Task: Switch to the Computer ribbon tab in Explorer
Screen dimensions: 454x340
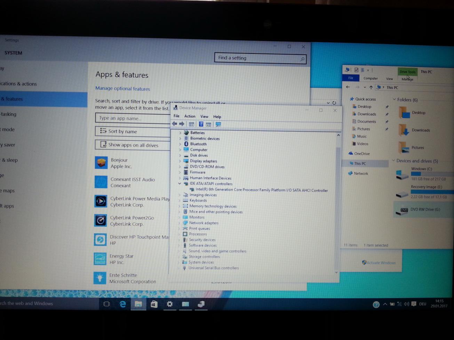Action: click(x=371, y=79)
